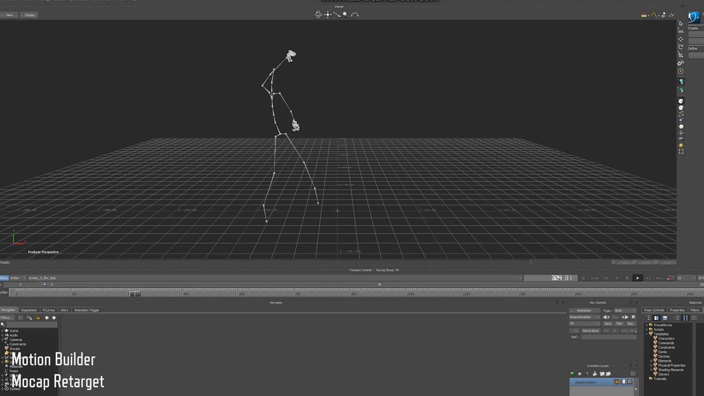Screen dimensions: 704x396
Task: Click the delete key X icon
Action: [x=633, y=317]
